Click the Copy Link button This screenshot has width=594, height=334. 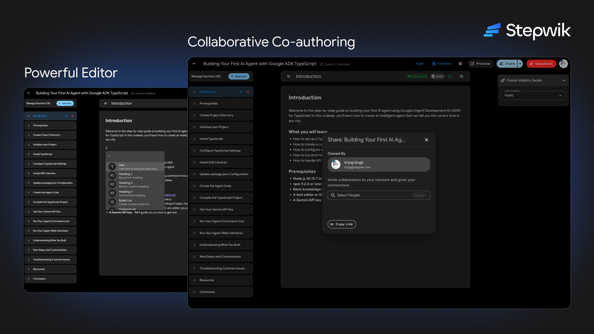coord(342,224)
